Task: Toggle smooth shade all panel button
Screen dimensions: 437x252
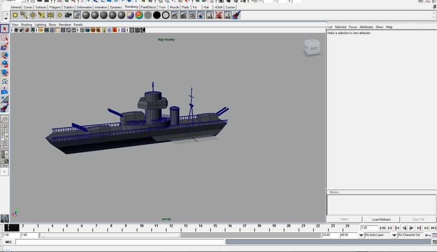Action: pos(88,30)
